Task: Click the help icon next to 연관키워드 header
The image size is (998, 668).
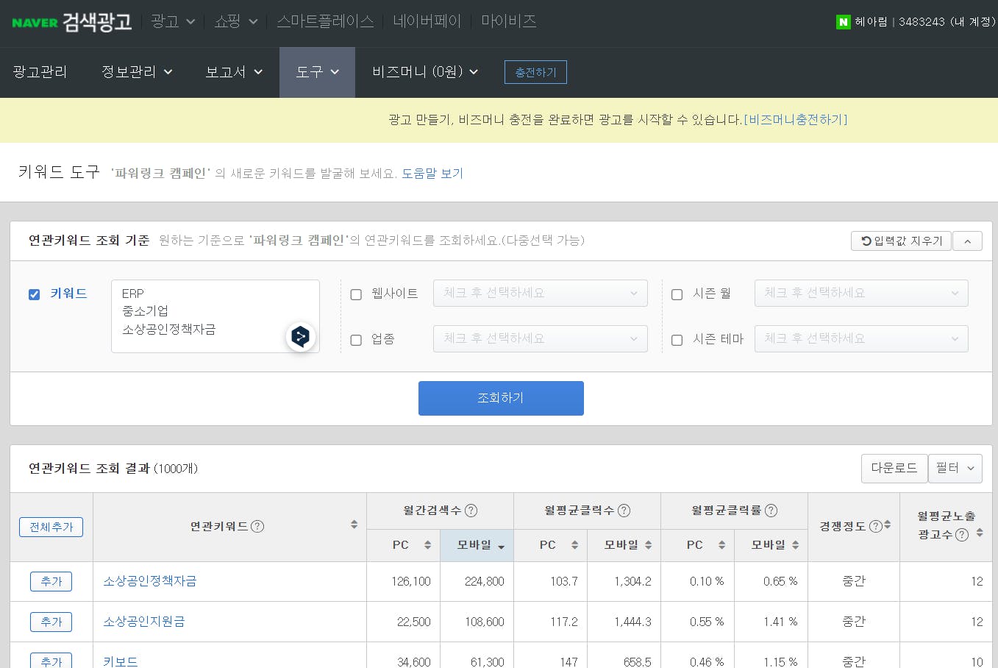Action: (x=257, y=526)
